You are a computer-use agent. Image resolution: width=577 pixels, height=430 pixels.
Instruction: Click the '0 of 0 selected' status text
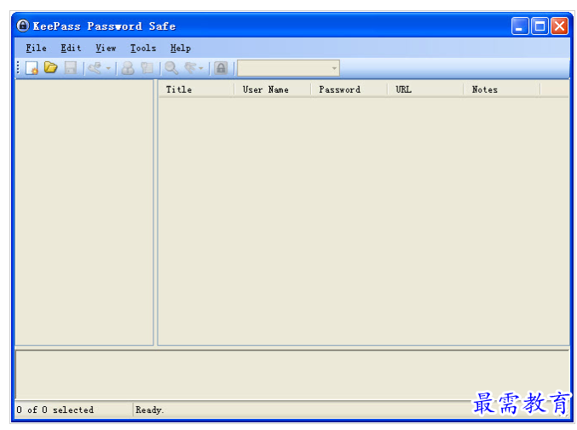tap(55, 410)
